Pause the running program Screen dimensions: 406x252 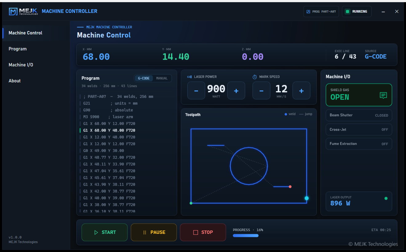point(154,232)
